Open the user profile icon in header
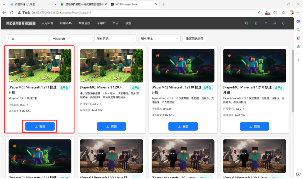The height and width of the screenshot is (179, 303). point(275,23)
